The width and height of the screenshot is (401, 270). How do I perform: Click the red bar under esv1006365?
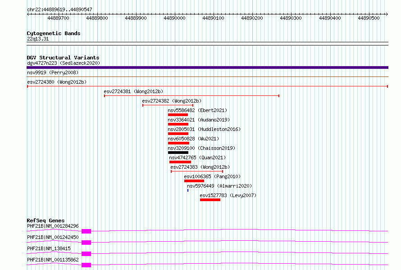click(x=194, y=181)
